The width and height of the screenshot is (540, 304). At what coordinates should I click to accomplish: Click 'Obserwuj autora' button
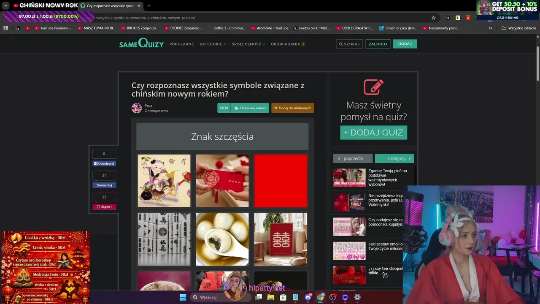tap(251, 108)
